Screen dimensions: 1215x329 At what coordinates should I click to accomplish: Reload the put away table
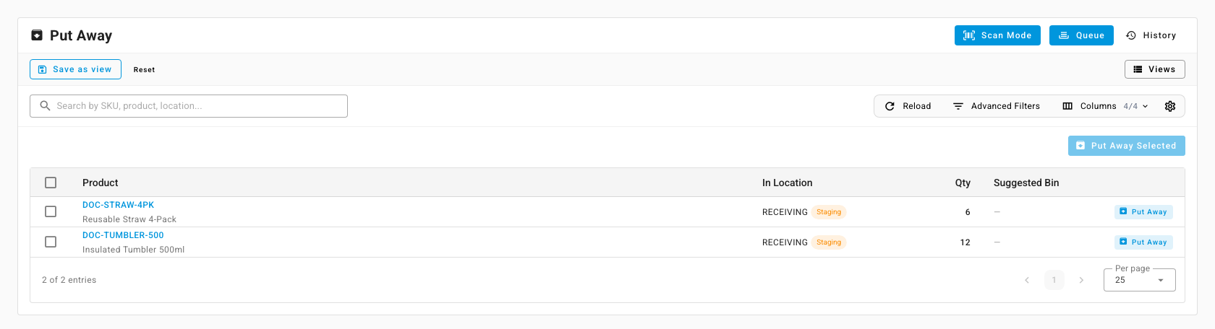908,106
